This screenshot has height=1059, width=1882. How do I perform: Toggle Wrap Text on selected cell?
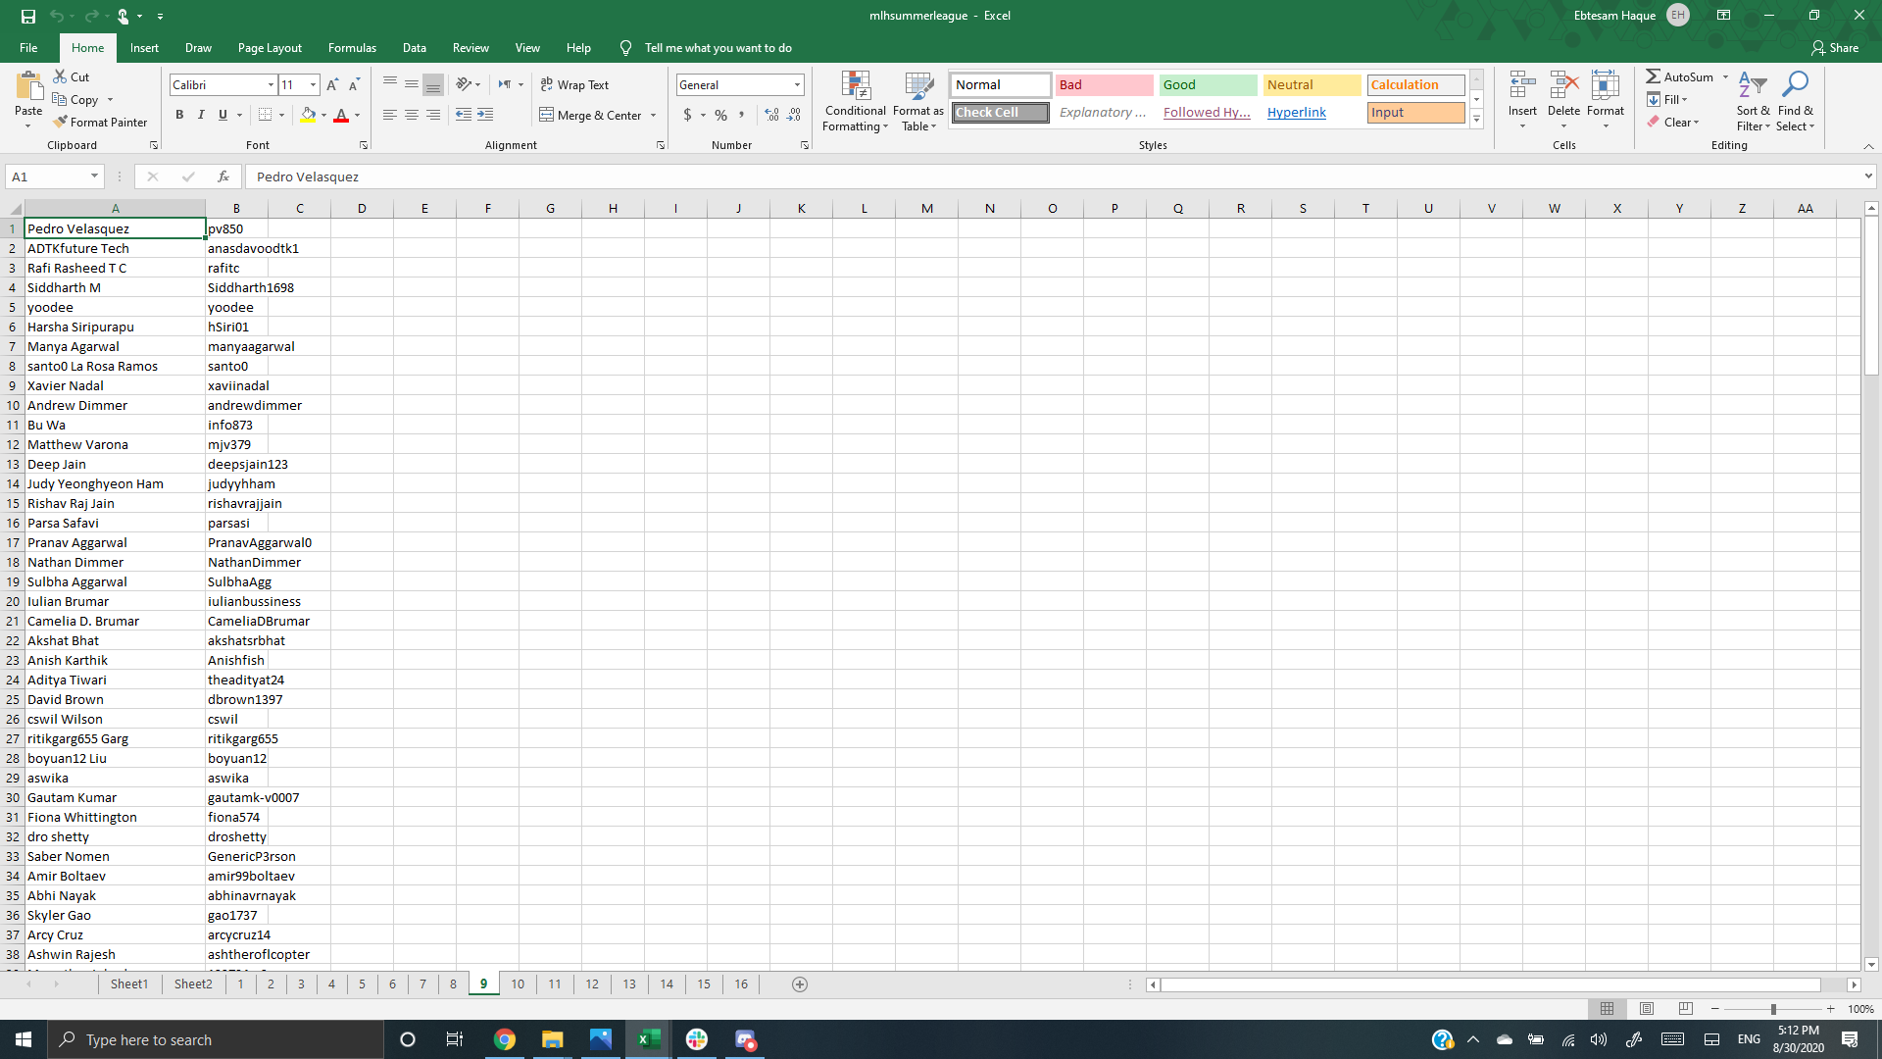574,85
